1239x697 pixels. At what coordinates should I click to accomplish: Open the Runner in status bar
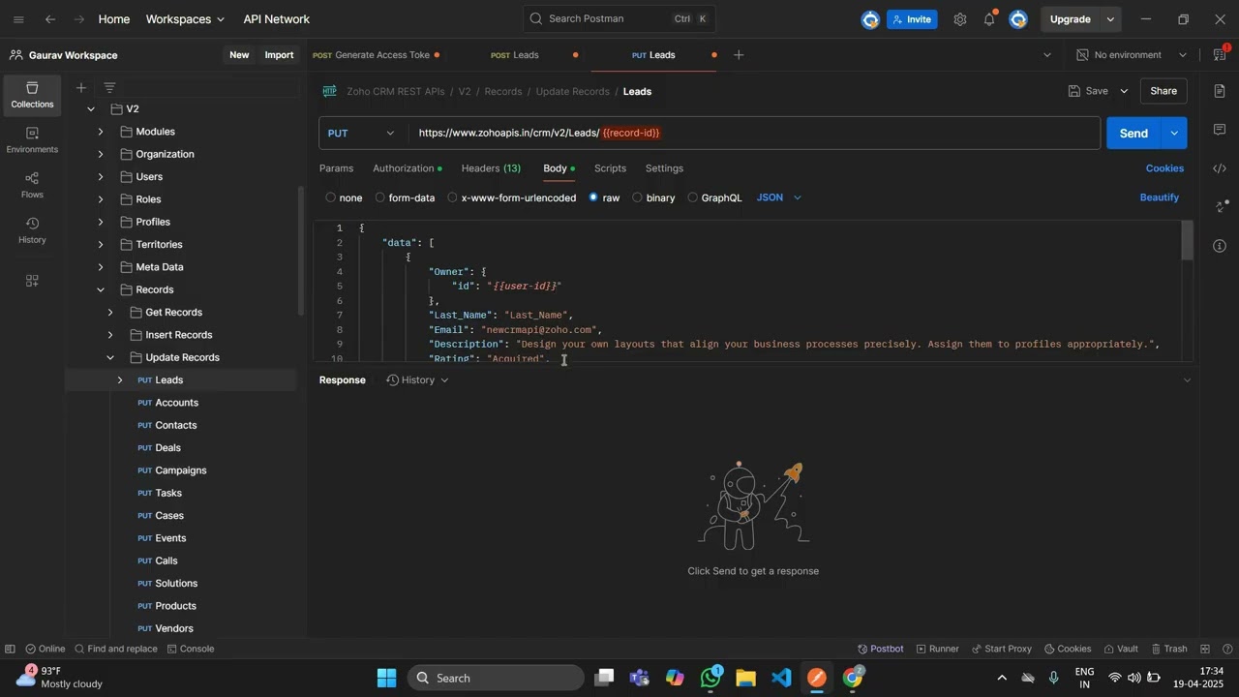(x=937, y=649)
